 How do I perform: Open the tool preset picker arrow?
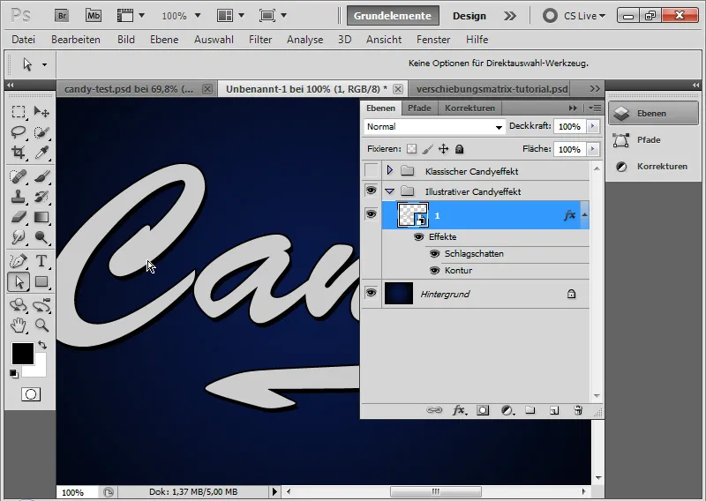(44, 64)
